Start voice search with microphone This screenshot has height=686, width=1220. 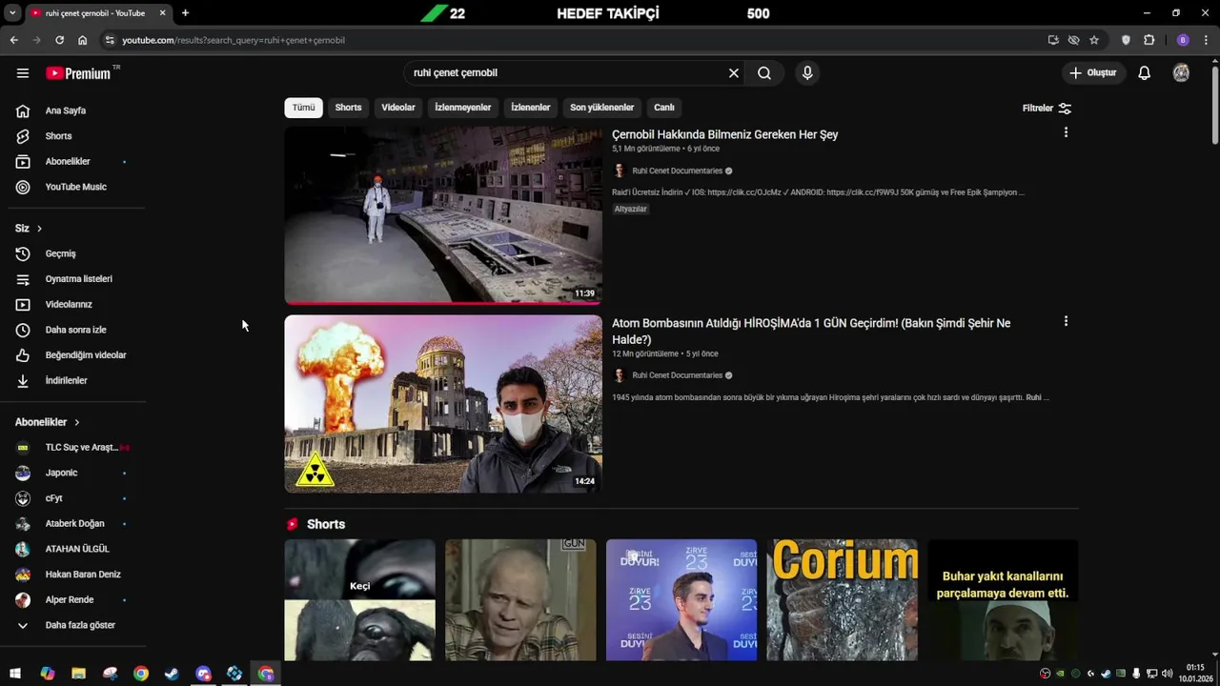(x=807, y=73)
